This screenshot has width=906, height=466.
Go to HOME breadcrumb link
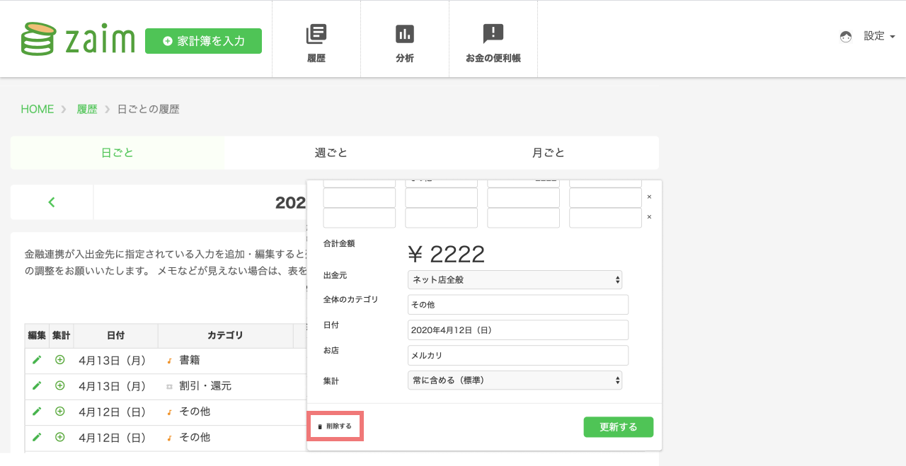point(37,109)
